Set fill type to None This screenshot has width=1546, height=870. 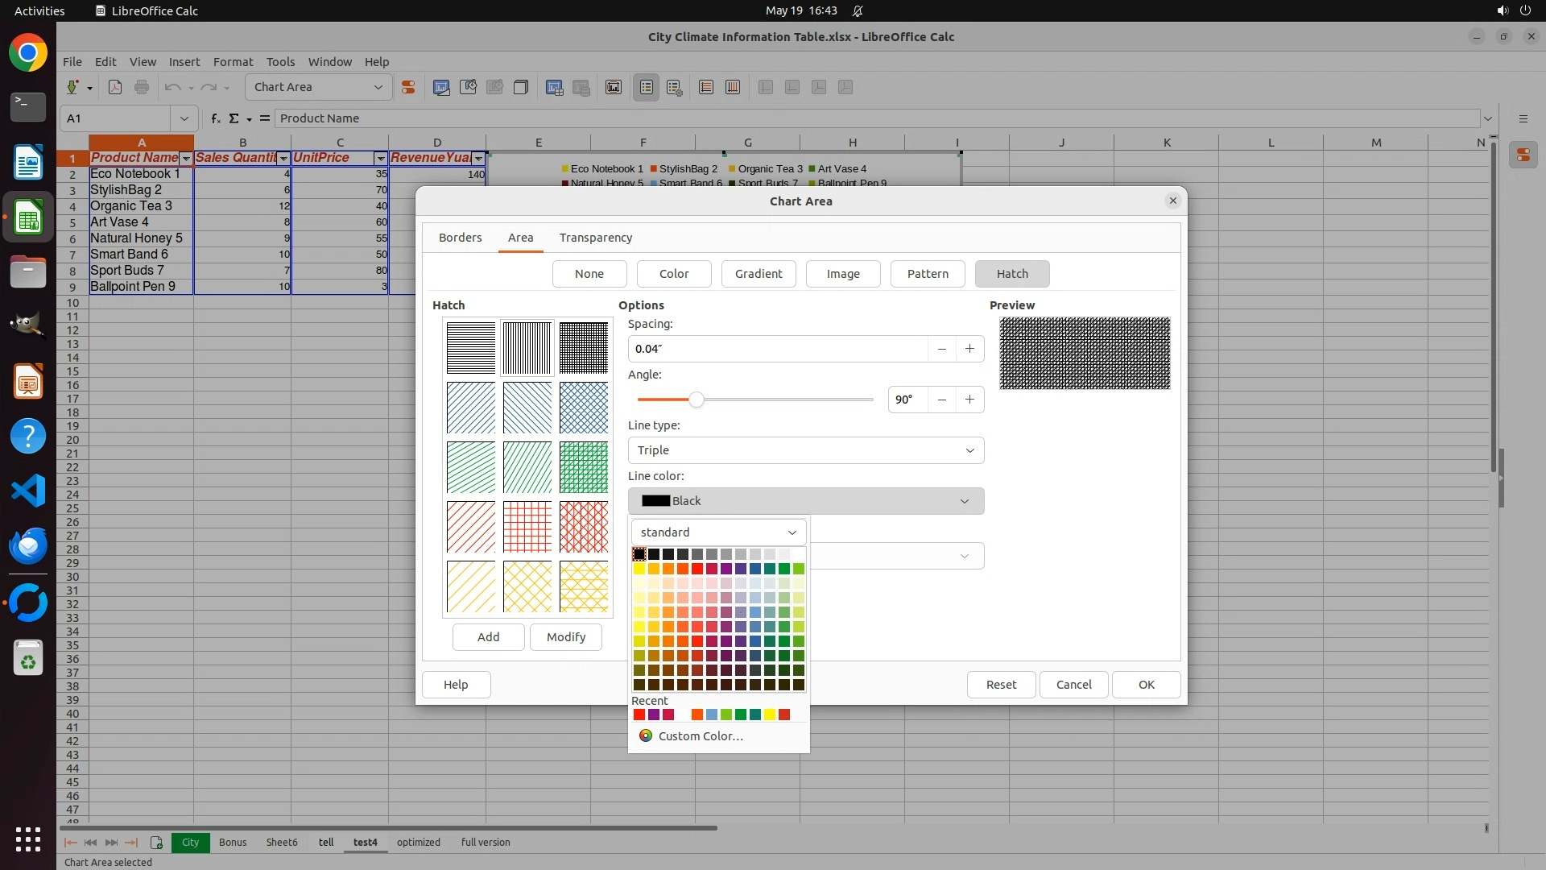(x=589, y=274)
